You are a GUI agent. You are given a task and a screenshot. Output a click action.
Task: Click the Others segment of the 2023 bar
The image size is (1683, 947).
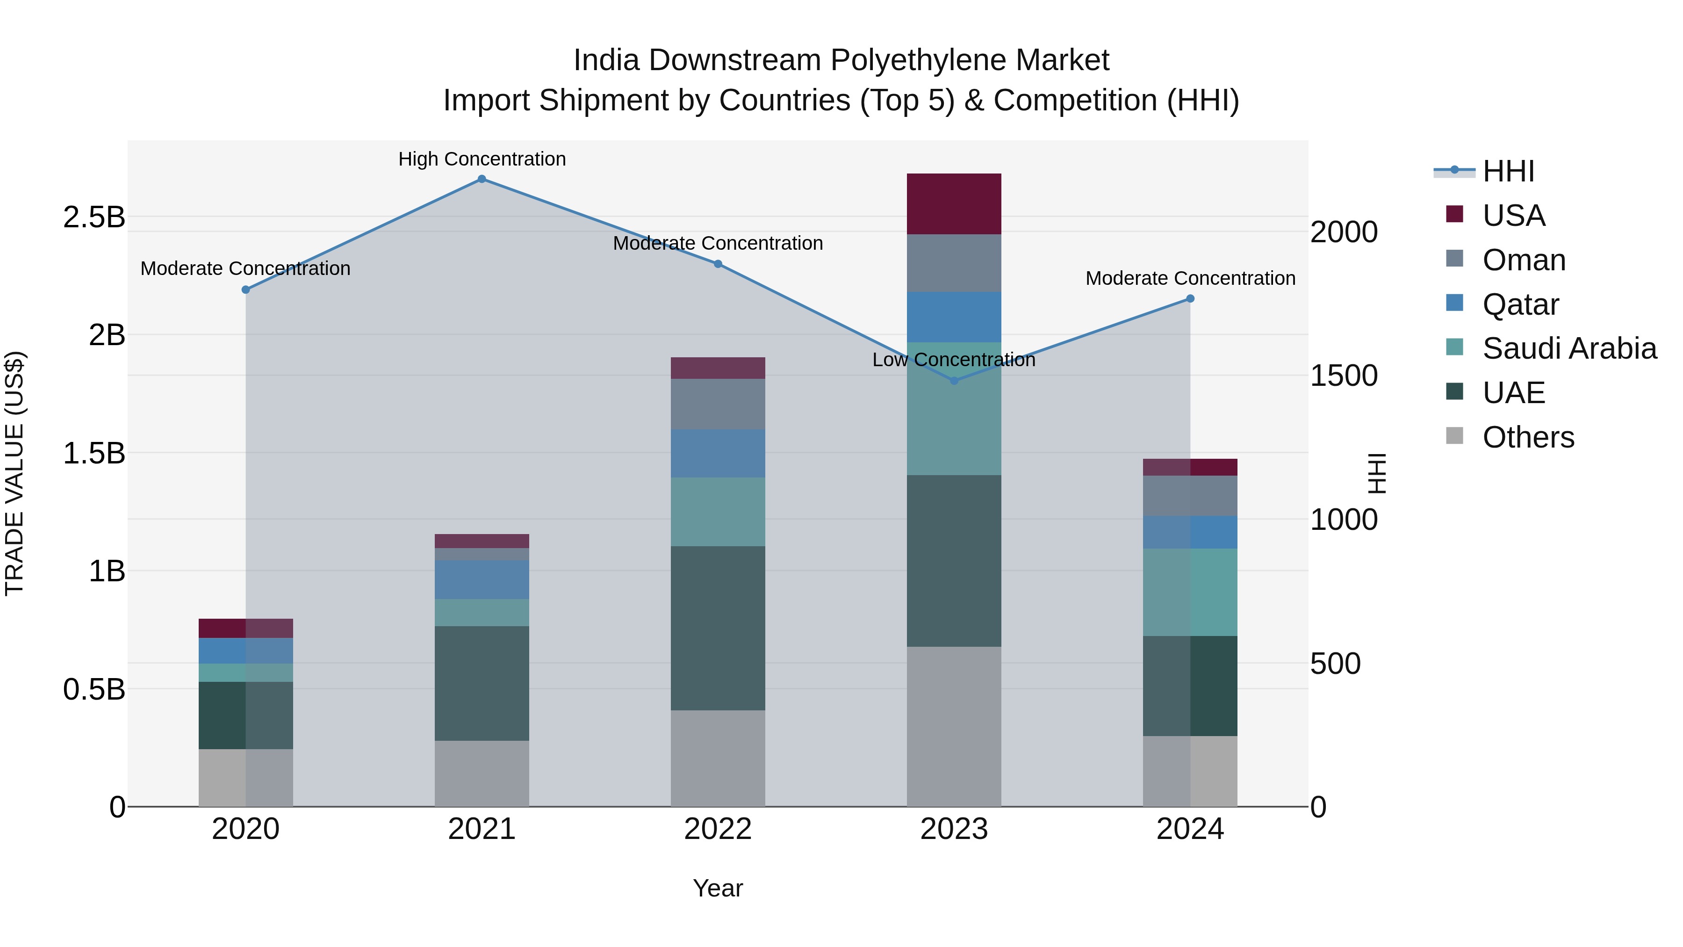coord(954,727)
